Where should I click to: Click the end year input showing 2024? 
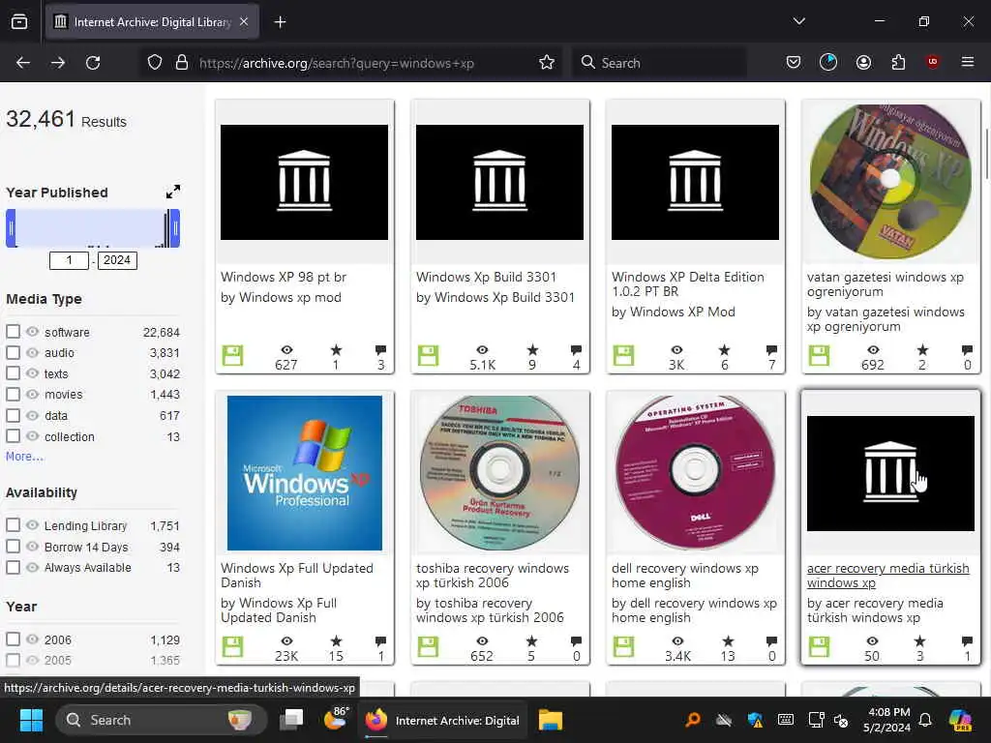(x=117, y=260)
